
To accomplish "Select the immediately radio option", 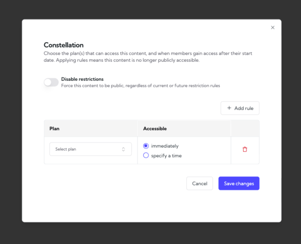I will 146,146.
